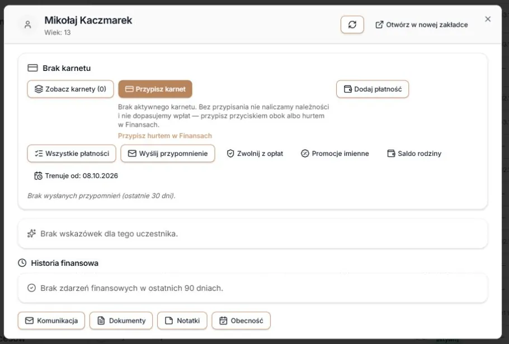Viewport: 509px width, 344px height.
Task: Click the clock icon beside Historia finansowa
Action: tap(22, 262)
